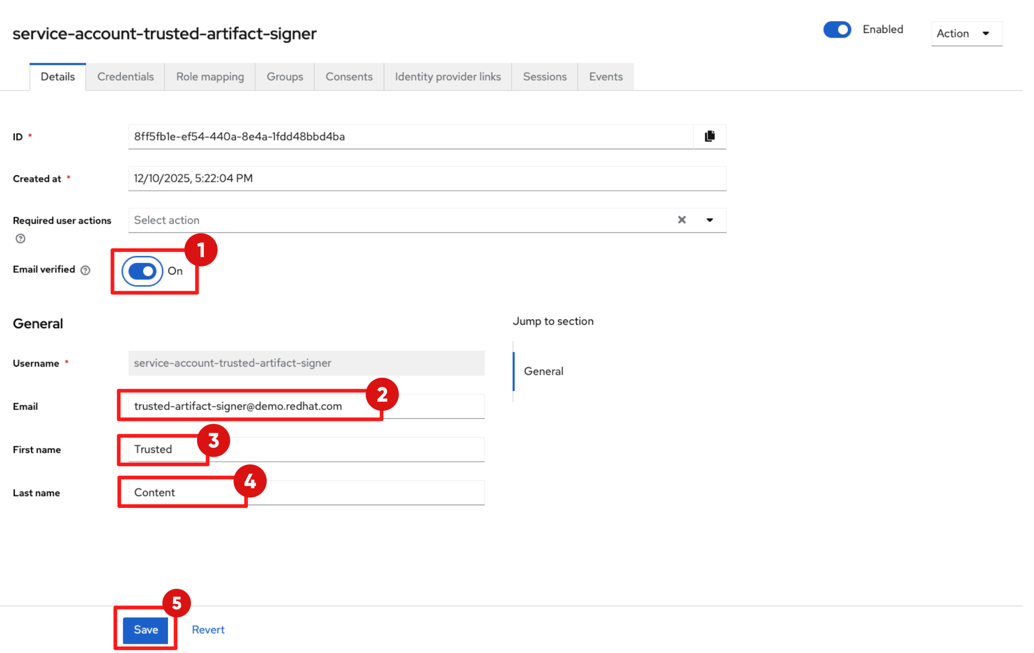
Task: Focus the Email input field
Action: point(306,406)
